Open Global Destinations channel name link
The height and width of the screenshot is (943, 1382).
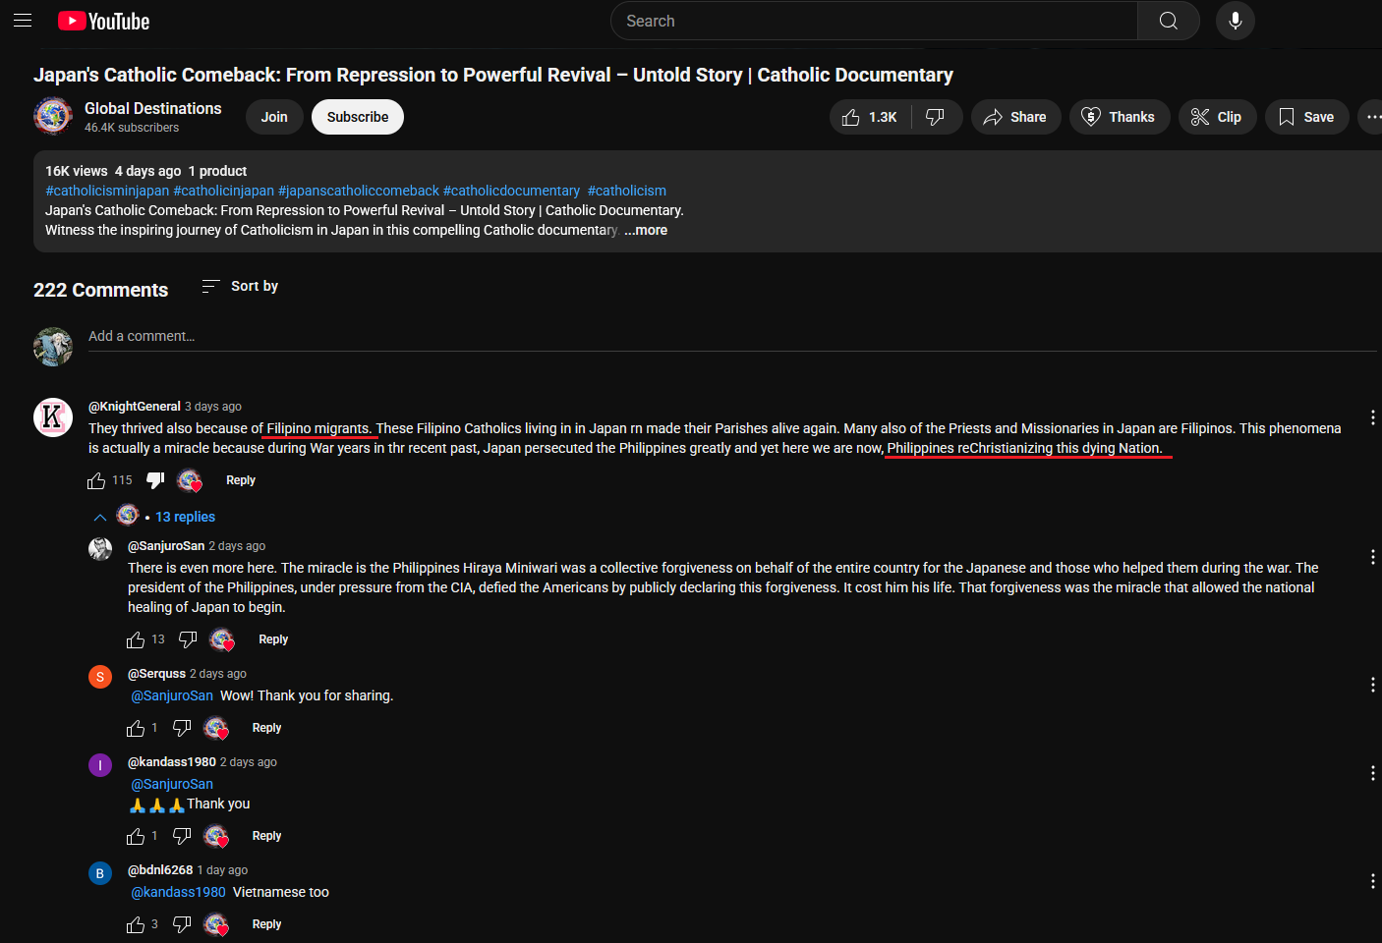pos(153,108)
